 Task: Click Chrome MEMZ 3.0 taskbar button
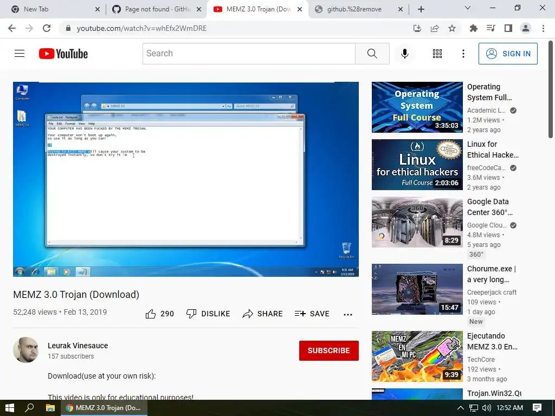pos(104,408)
